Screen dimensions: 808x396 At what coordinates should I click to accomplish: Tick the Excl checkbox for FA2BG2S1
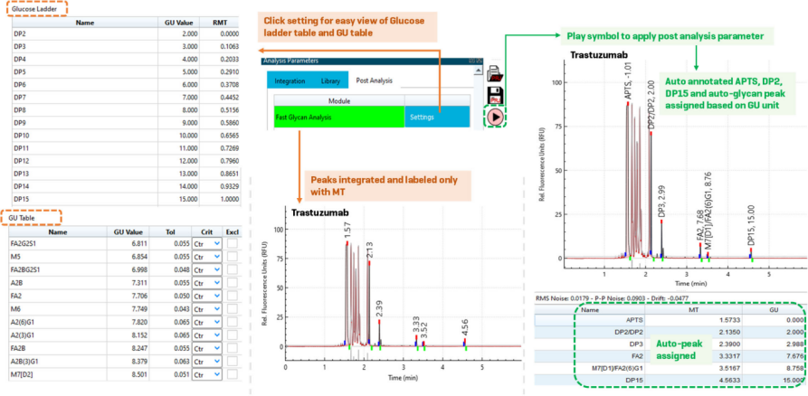[x=233, y=269]
